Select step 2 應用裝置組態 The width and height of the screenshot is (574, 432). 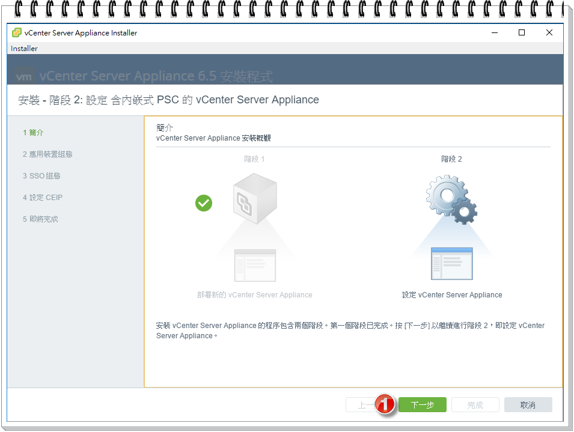point(47,154)
